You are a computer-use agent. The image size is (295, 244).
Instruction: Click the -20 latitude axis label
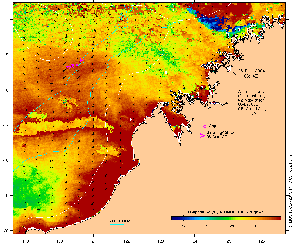[5, 231]
